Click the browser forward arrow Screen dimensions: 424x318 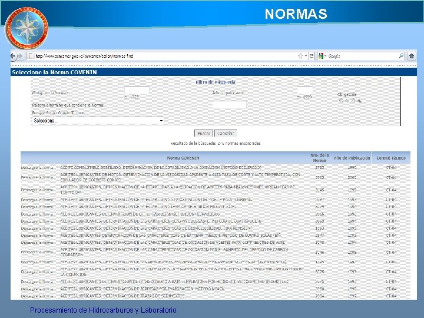point(20,56)
